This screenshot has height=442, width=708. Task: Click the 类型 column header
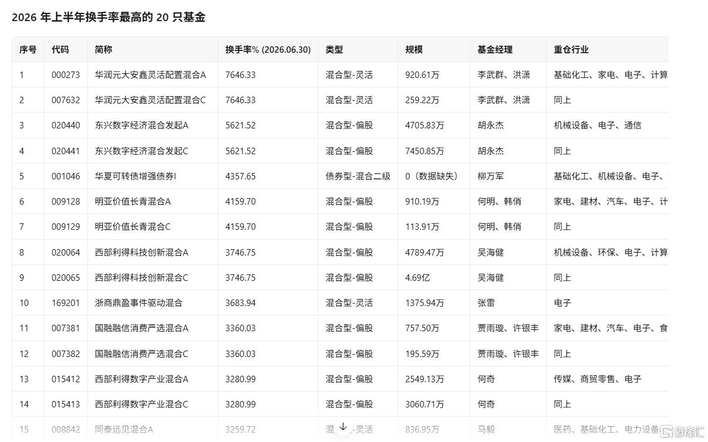[x=334, y=50]
